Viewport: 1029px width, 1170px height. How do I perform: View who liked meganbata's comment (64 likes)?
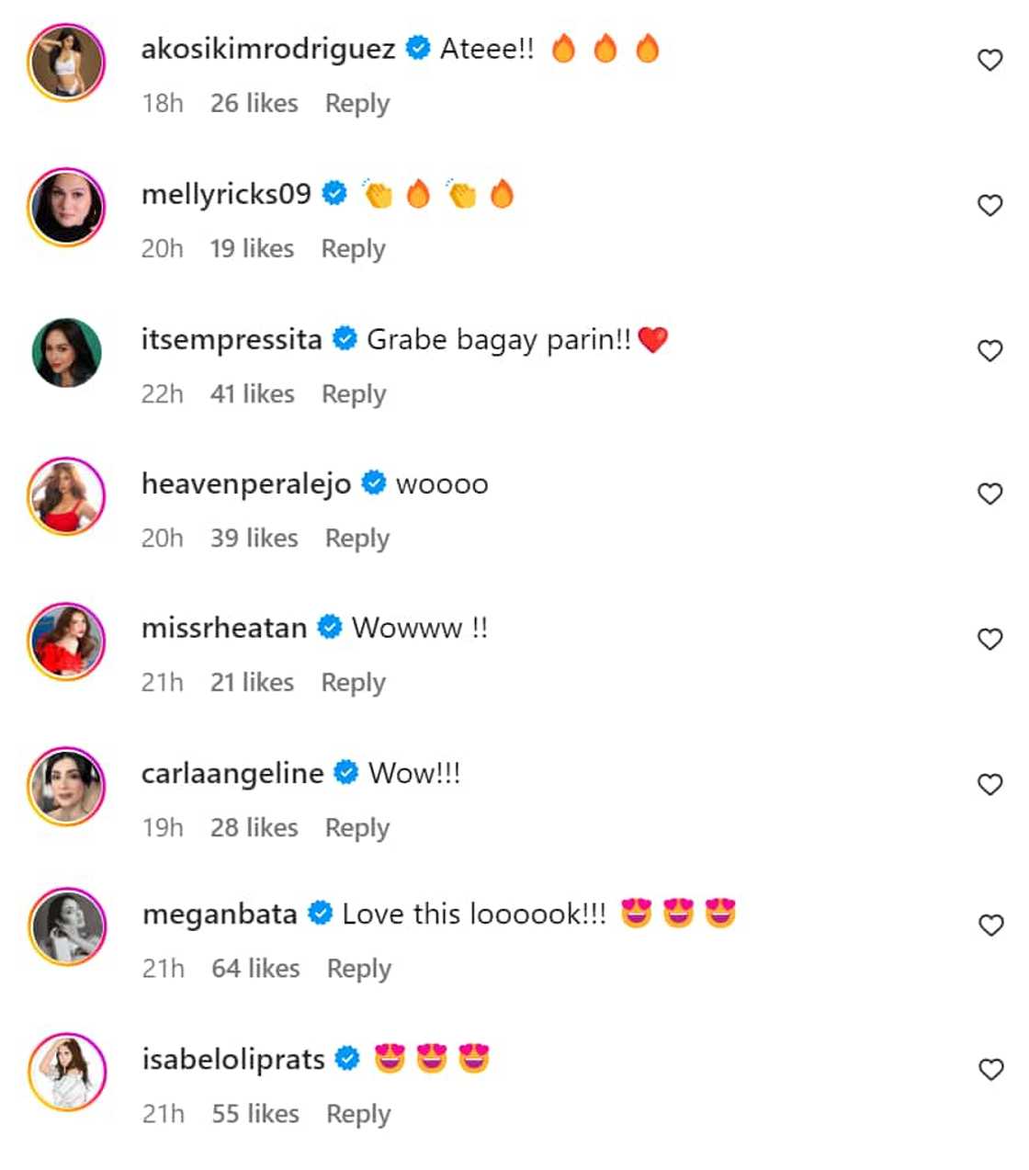(x=255, y=969)
